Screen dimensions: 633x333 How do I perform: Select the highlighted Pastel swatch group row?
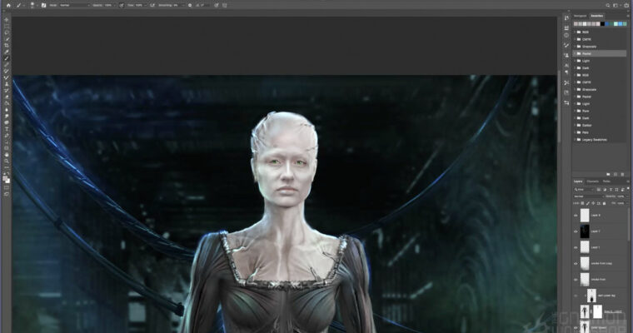600,53
